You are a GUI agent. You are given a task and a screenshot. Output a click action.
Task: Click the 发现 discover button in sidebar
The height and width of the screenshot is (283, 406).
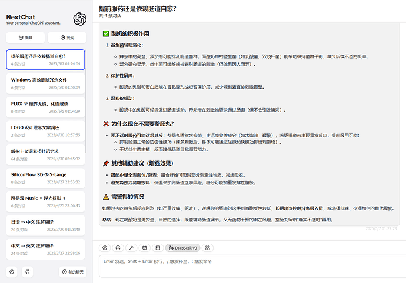coord(67,38)
